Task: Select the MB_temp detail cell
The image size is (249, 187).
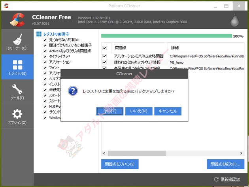Action: pos(177,62)
